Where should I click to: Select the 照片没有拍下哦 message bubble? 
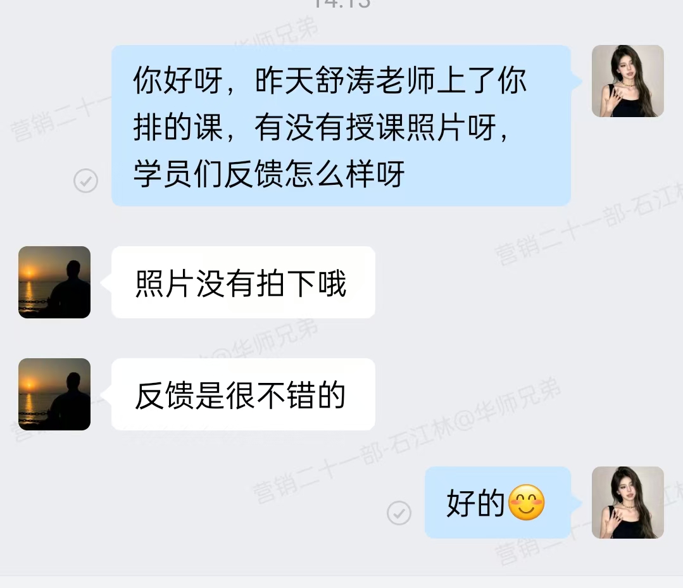pos(244,282)
